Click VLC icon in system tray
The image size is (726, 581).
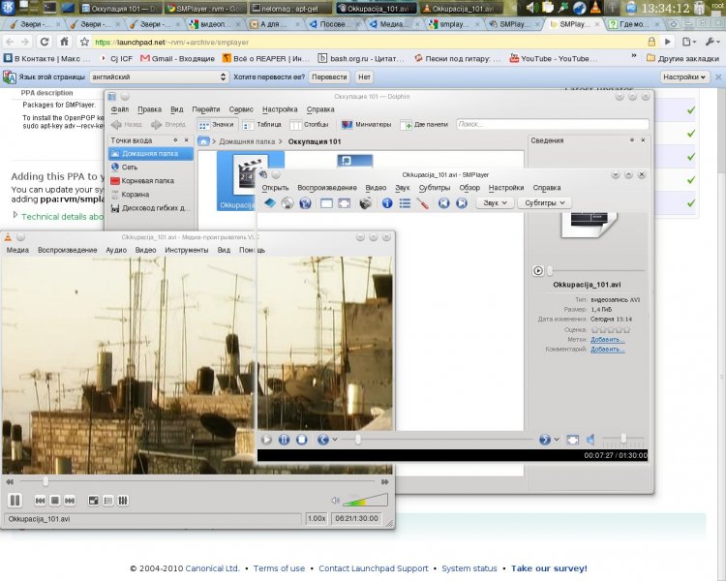click(596, 7)
